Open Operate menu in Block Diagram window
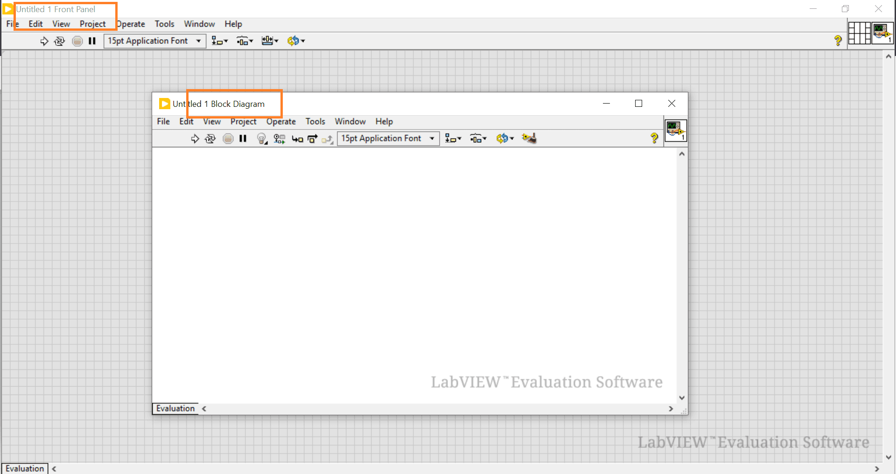The height and width of the screenshot is (474, 896). click(x=281, y=122)
